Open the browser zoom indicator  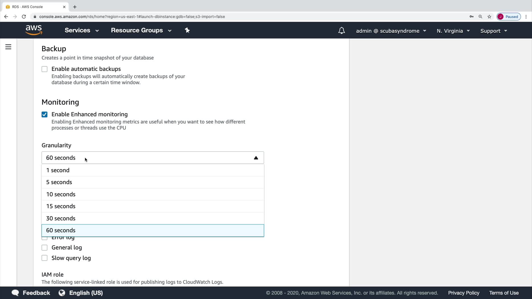pos(480,17)
